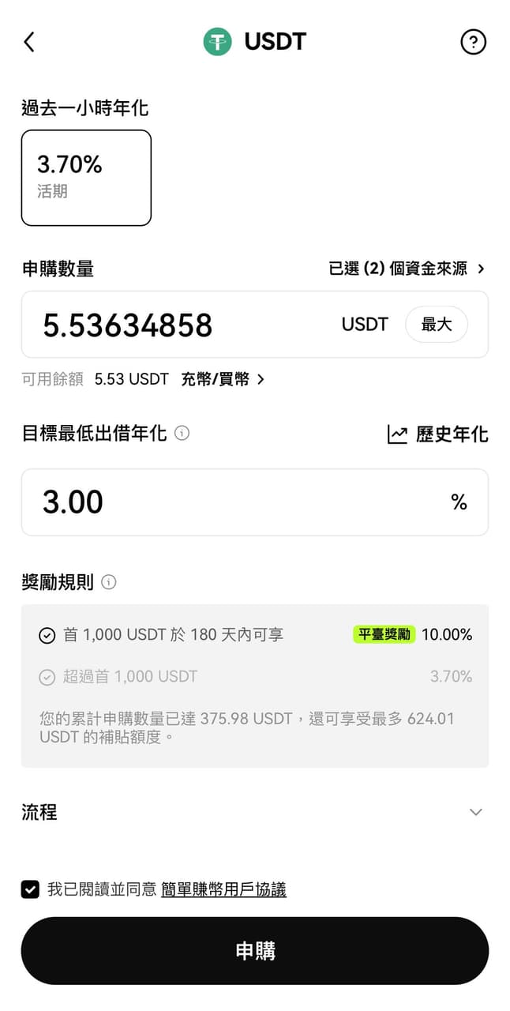
Task: Uncheck the 我已閱讀並同意 agreement checkbox
Action: tap(30, 889)
